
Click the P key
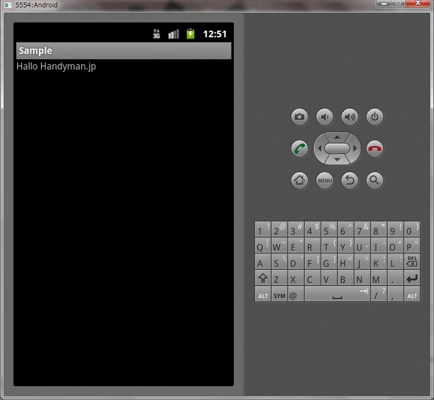[x=412, y=245]
